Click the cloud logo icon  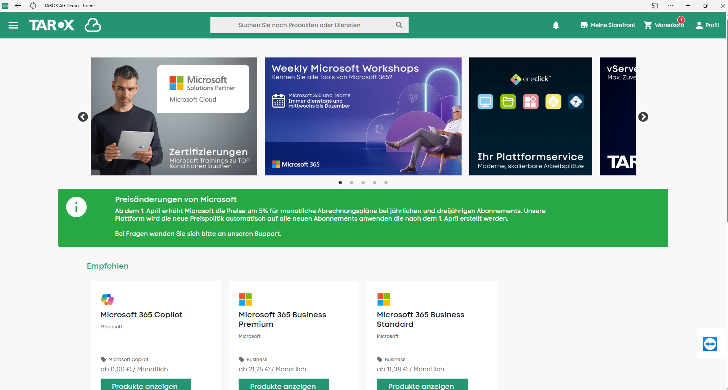(93, 25)
